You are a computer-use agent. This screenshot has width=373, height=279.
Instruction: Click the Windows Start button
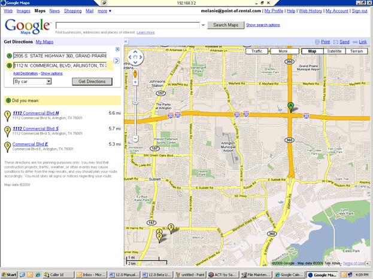(9, 275)
